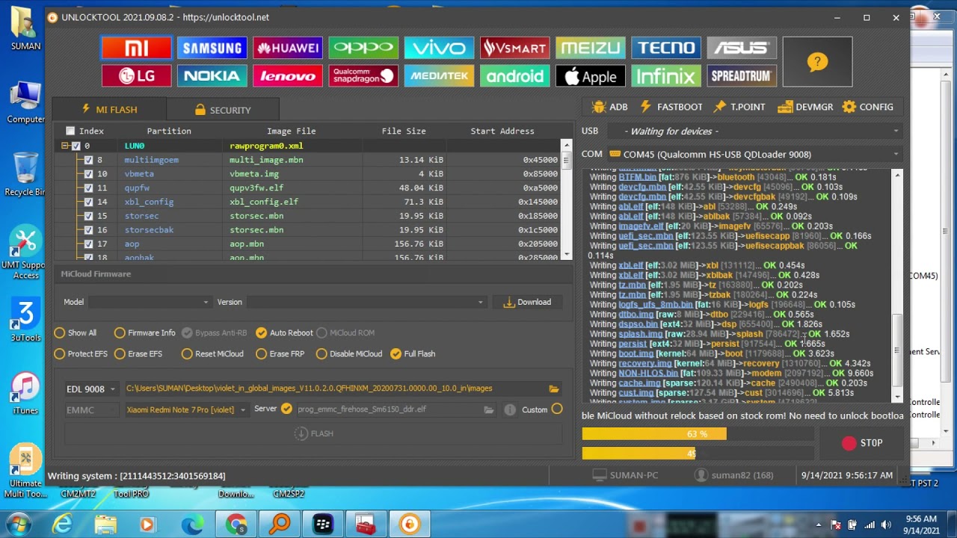Click the MiCloud firmware Download button
957x538 pixels.
[527, 302]
